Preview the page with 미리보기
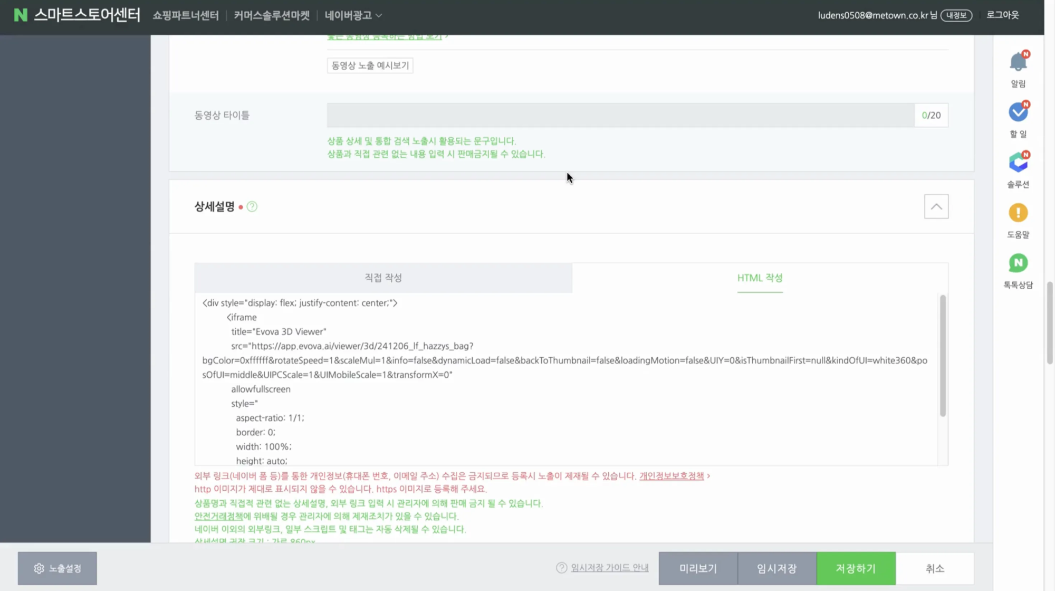The height and width of the screenshot is (591, 1055). point(697,568)
